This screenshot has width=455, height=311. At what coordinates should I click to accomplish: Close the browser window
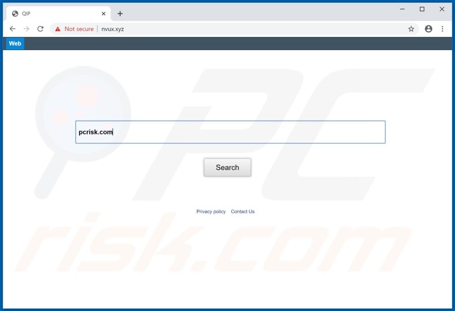point(442,9)
